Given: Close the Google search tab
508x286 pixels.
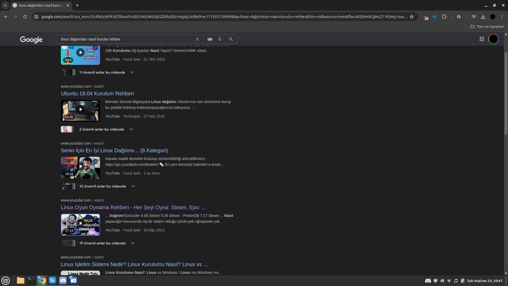Looking at the screenshot, I should point(67,5).
